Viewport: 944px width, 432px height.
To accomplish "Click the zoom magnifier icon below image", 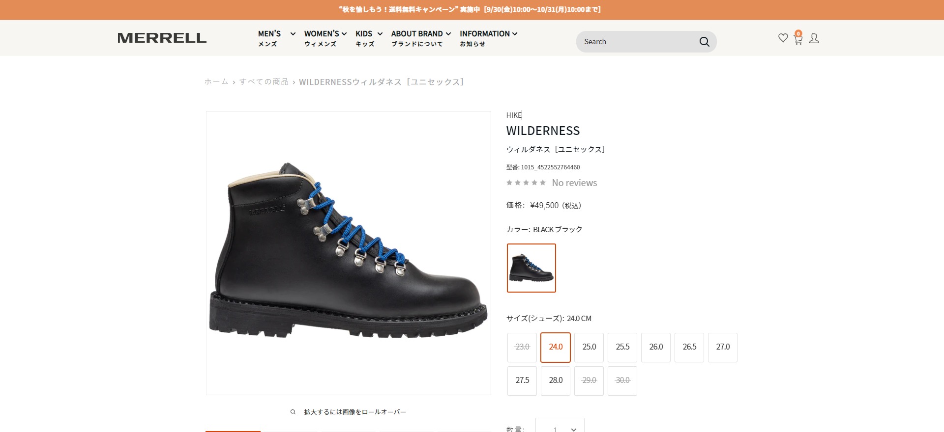I will (293, 412).
